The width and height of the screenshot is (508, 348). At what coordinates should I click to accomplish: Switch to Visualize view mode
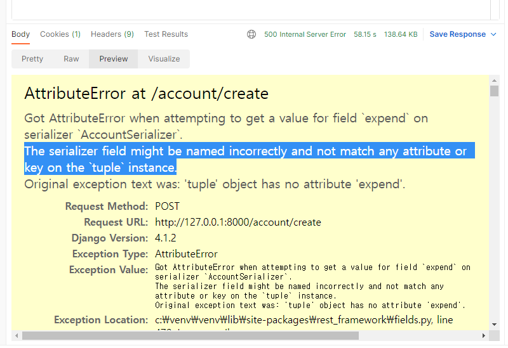164,59
